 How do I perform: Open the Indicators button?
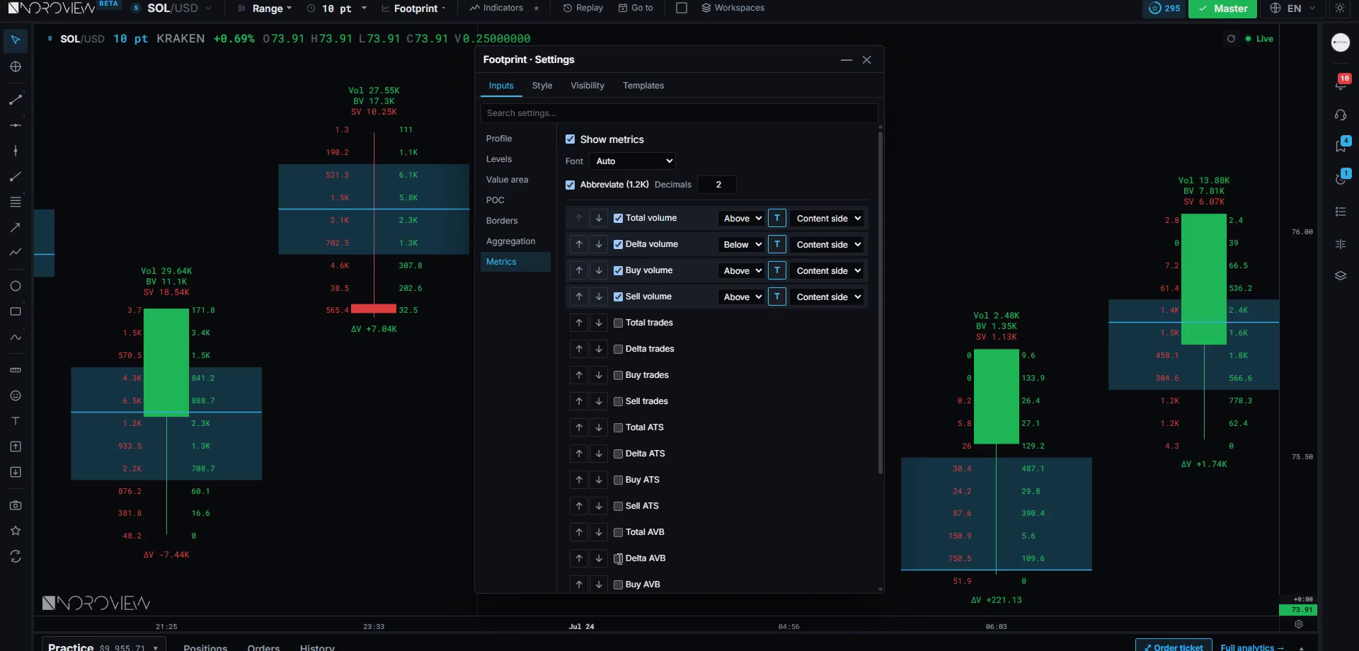point(496,8)
